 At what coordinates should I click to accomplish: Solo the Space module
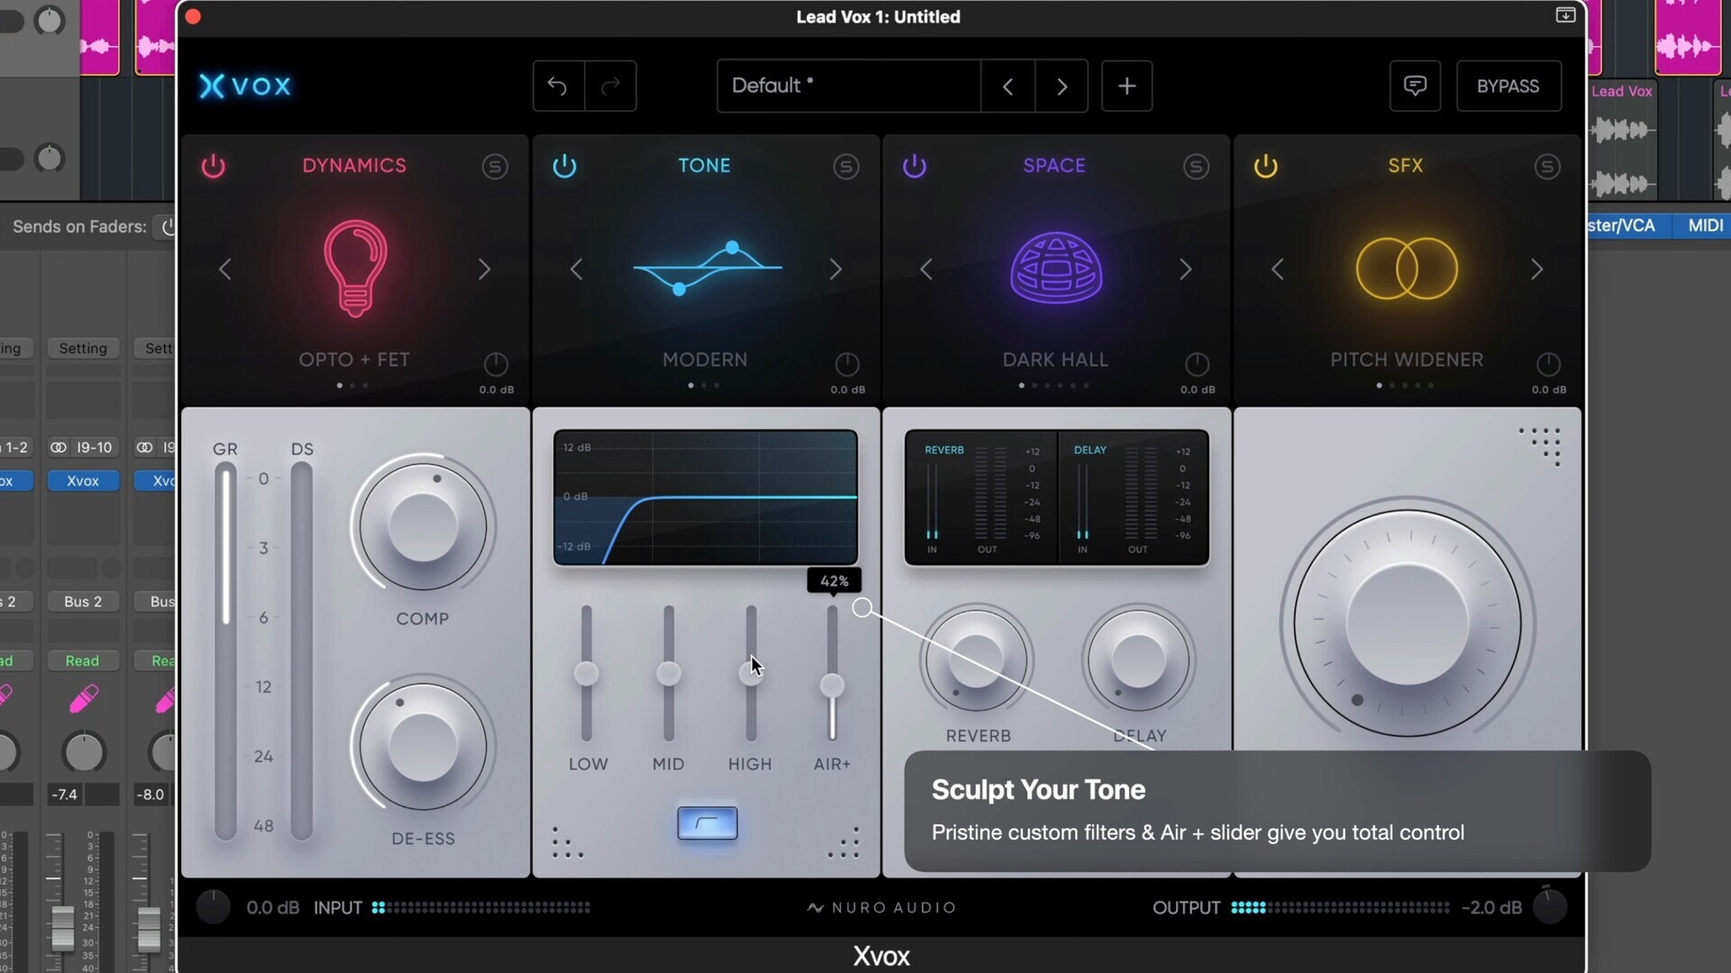pos(1195,166)
